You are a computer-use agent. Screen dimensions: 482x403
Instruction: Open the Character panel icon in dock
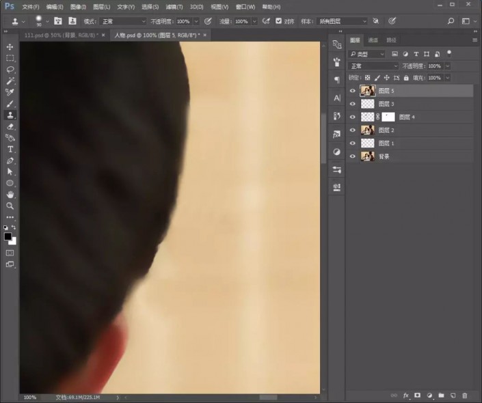[337, 98]
